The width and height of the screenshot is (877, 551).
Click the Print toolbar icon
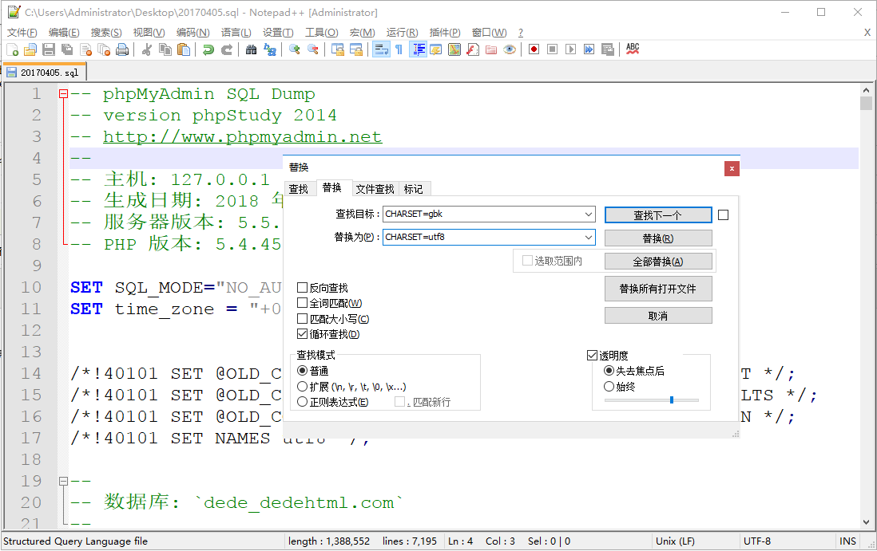(122, 49)
